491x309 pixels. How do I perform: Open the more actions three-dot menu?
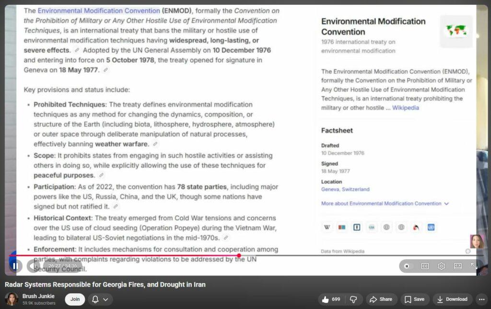(481, 299)
